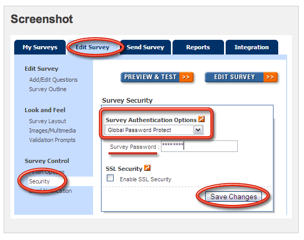Open help icon beside Survey Authentication Options
The height and width of the screenshot is (240, 304).
click(x=201, y=119)
